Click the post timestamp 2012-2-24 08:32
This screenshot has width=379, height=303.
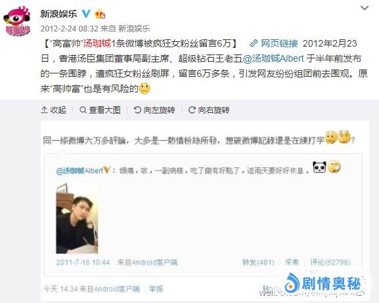(x=69, y=29)
